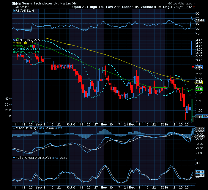Click the green MA(50) legend line marker
Screen dimensions: 208x190
[14, 46]
